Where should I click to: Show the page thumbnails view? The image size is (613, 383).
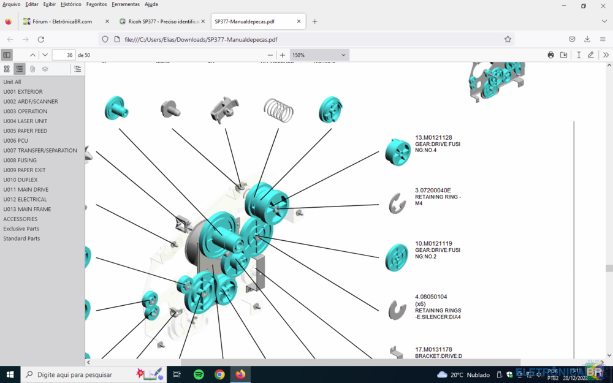coord(7,69)
